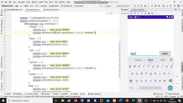Take an emulator screenshot with camera icon

149,13
